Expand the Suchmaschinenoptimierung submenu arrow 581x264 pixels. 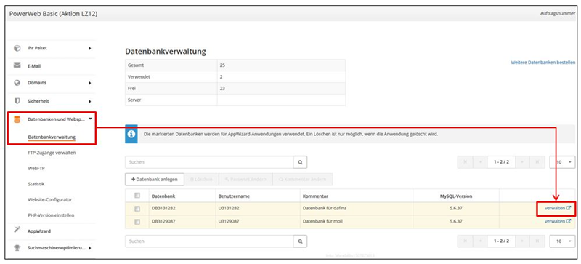[x=90, y=248]
